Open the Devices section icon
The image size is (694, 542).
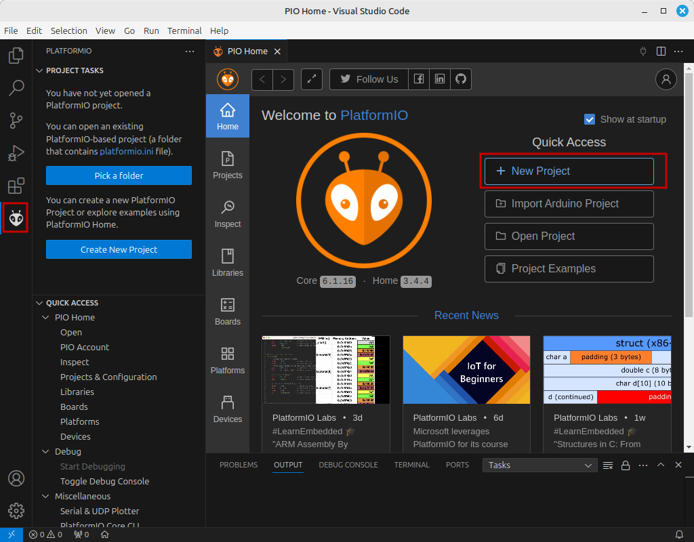[228, 409]
